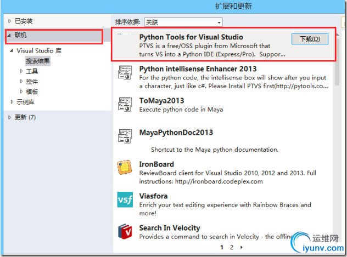Select Visual Studio 库 tree node
Image resolution: width=347 pixels, height=257 pixels.
[39, 51]
